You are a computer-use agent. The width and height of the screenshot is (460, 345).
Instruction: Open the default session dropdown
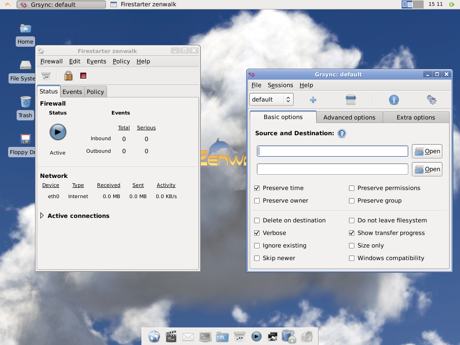coord(271,99)
